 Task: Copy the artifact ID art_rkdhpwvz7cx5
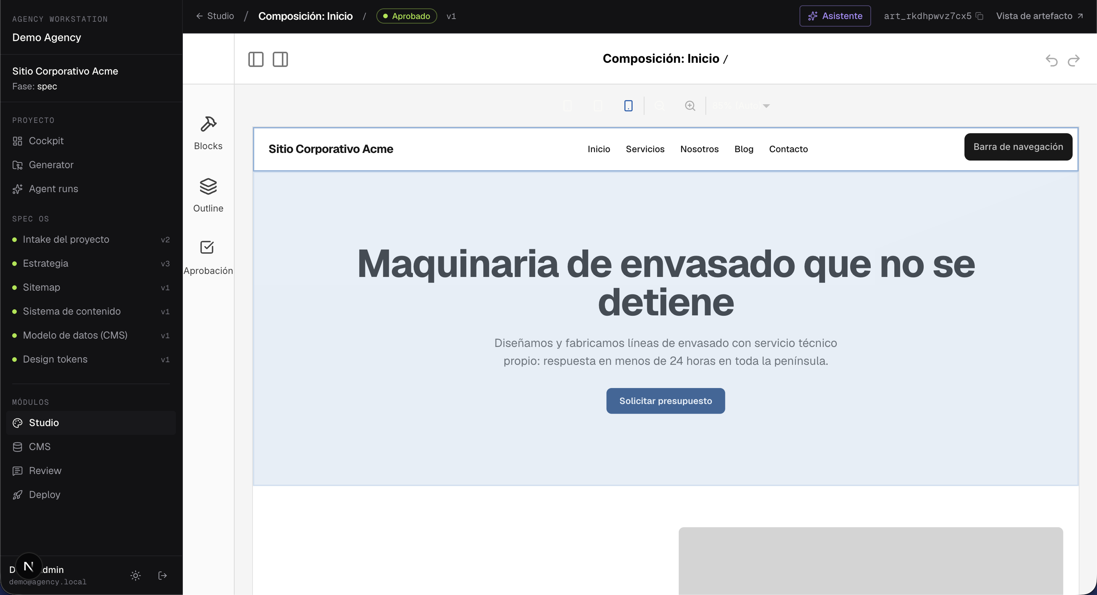tap(979, 16)
